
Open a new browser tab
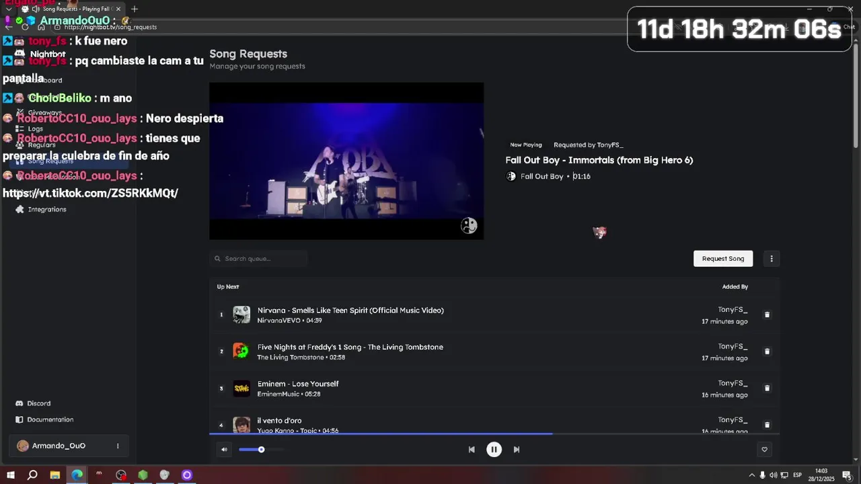[135, 9]
